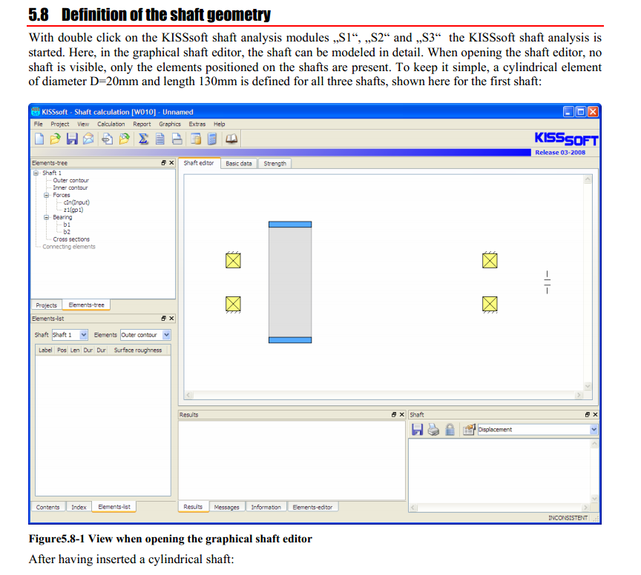Open the Displacement dropdown in Shaft panel
Image resolution: width=641 pixels, height=575 pixels.
coord(593,430)
